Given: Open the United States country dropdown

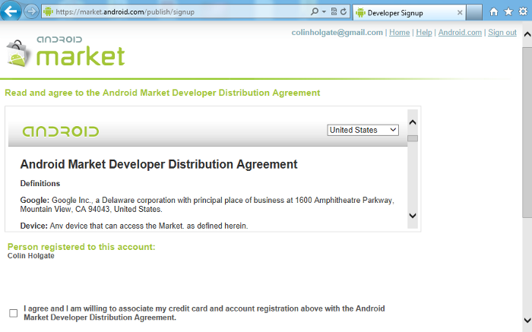Looking at the screenshot, I should (363, 130).
